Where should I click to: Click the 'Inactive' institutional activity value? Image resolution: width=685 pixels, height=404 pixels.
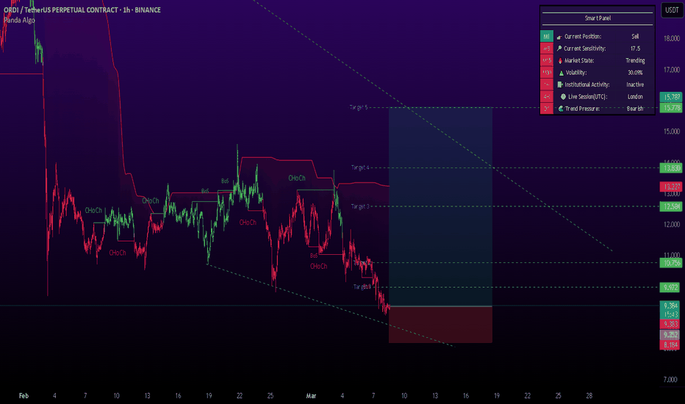(635, 84)
